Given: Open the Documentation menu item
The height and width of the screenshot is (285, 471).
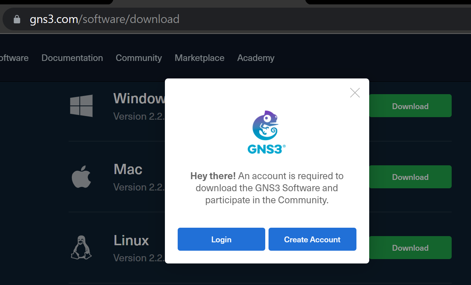Looking at the screenshot, I should tap(72, 58).
